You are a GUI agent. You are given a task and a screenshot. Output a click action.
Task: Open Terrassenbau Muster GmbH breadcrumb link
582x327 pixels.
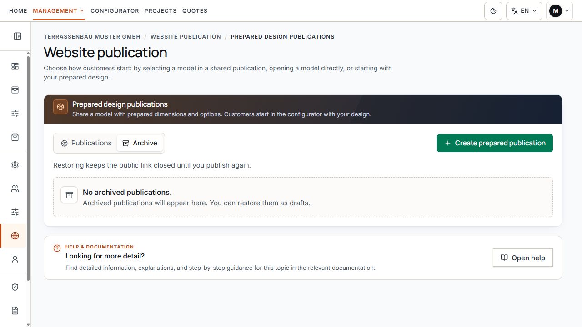click(92, 37)
